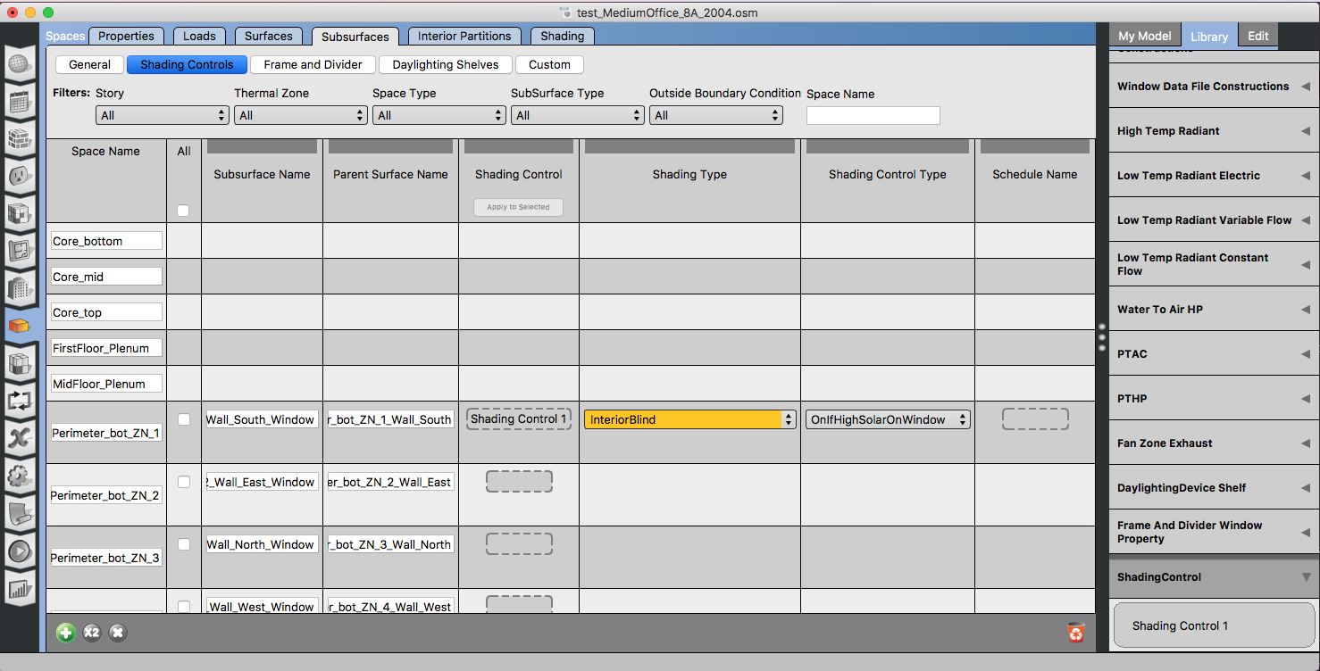Expand the PTAC library section
The height and width of the screenshot is (671, 1320).
click(1306, 354)
